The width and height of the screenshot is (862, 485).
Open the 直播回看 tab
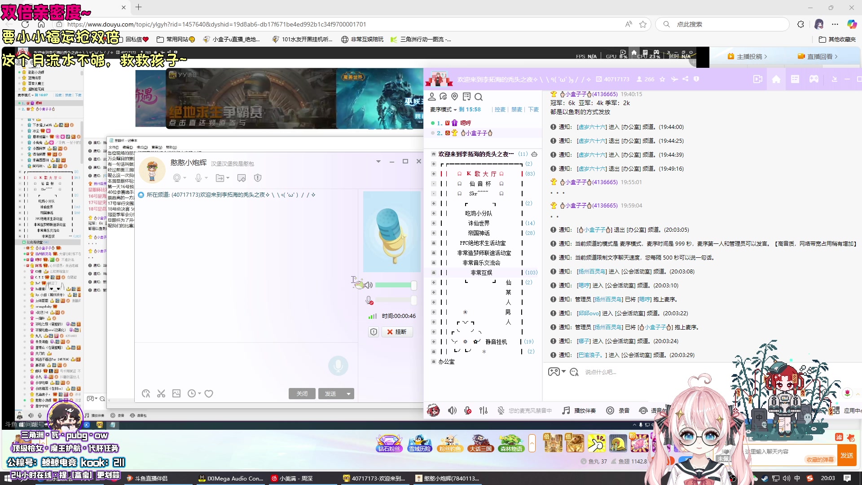click(x=819, y=57)
